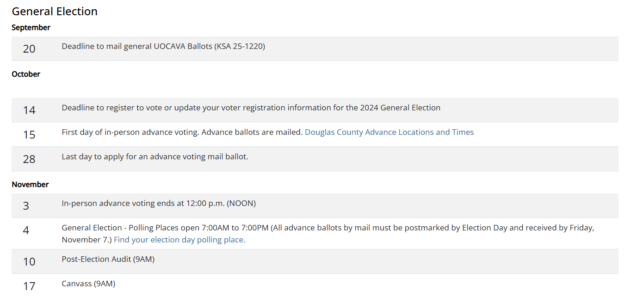624x296 pixels.
Task: Click the October 14 date number
Action: (x=29, y=110)
